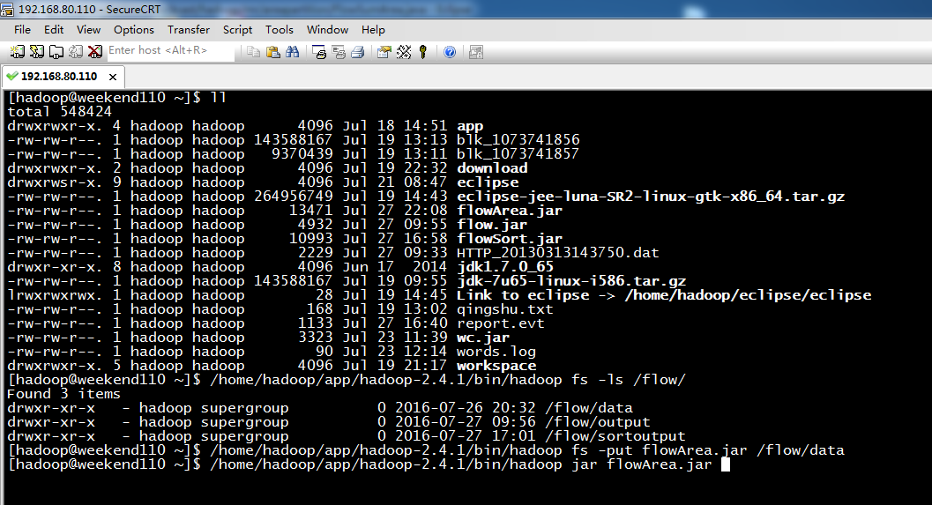Open the Options menu
This screenshot has width=932, height=505.
[134, 30]
